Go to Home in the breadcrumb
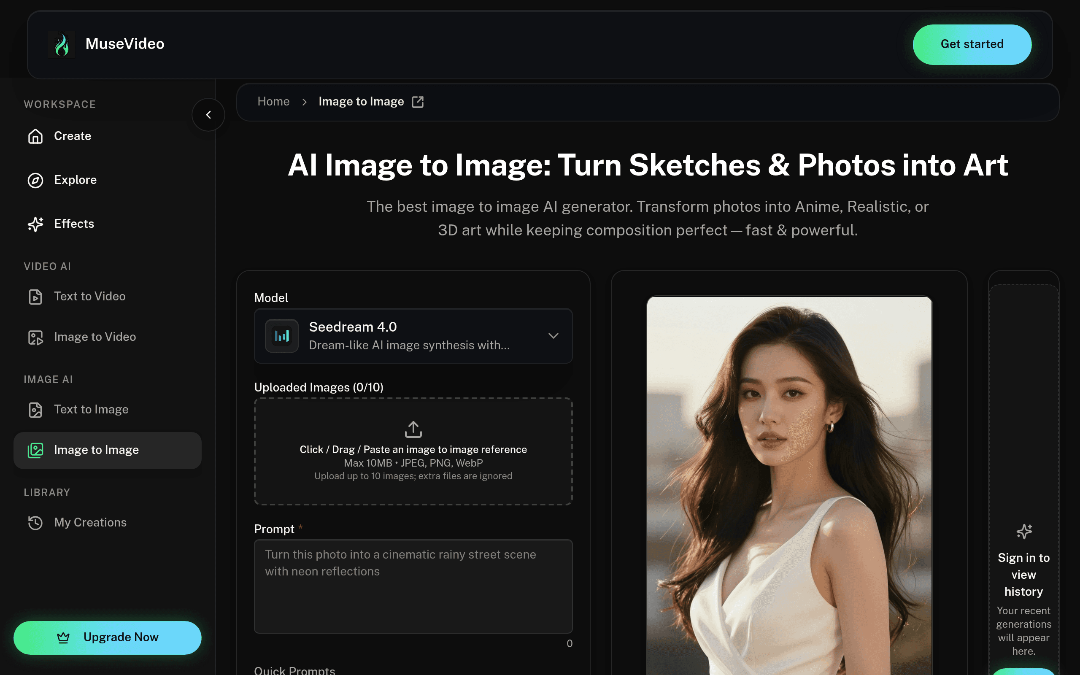This screenshot has width=1080, height=675. [x=273, y=101]
